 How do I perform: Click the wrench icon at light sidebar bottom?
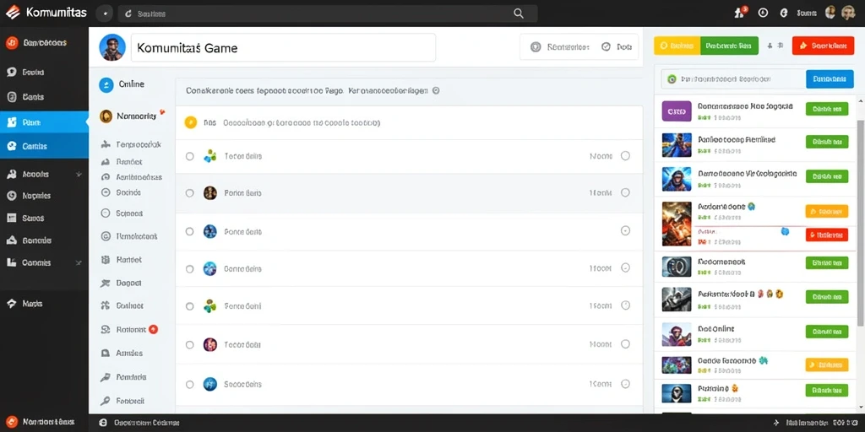(x=106, y=401)
